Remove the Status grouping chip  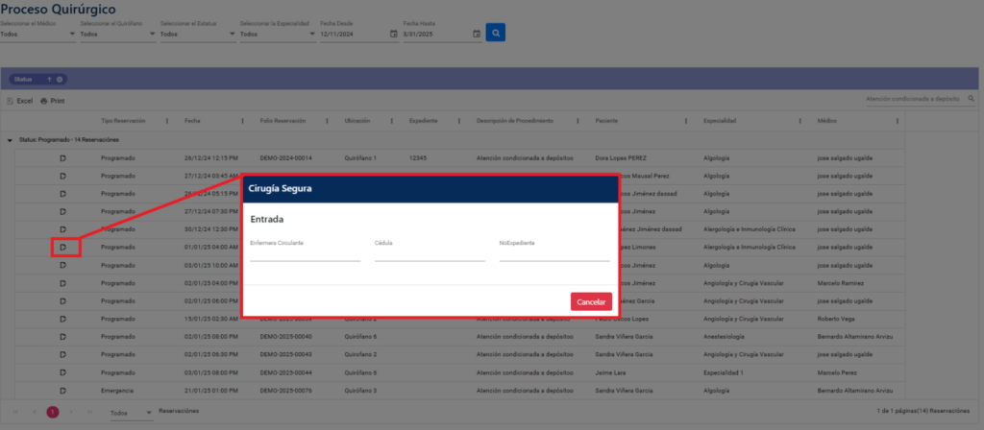(60, 79)
